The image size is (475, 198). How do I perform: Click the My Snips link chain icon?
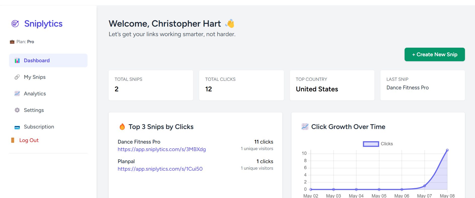(17, 77)
